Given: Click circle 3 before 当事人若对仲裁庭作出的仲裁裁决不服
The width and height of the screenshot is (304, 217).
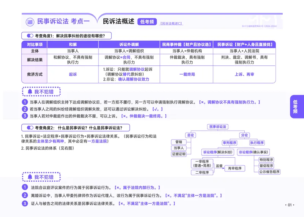Looking at the screenshot, I should point(25,116).
